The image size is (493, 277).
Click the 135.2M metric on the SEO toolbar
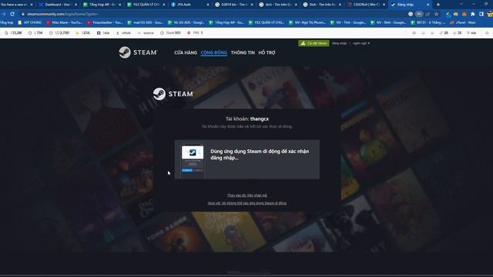[x=13, y=32]
